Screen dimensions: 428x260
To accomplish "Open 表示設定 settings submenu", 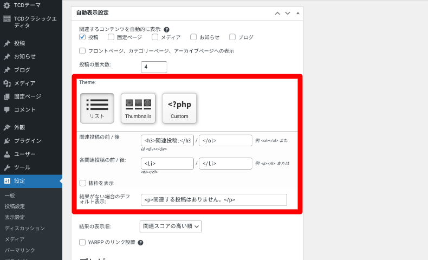I will (15, 217).
